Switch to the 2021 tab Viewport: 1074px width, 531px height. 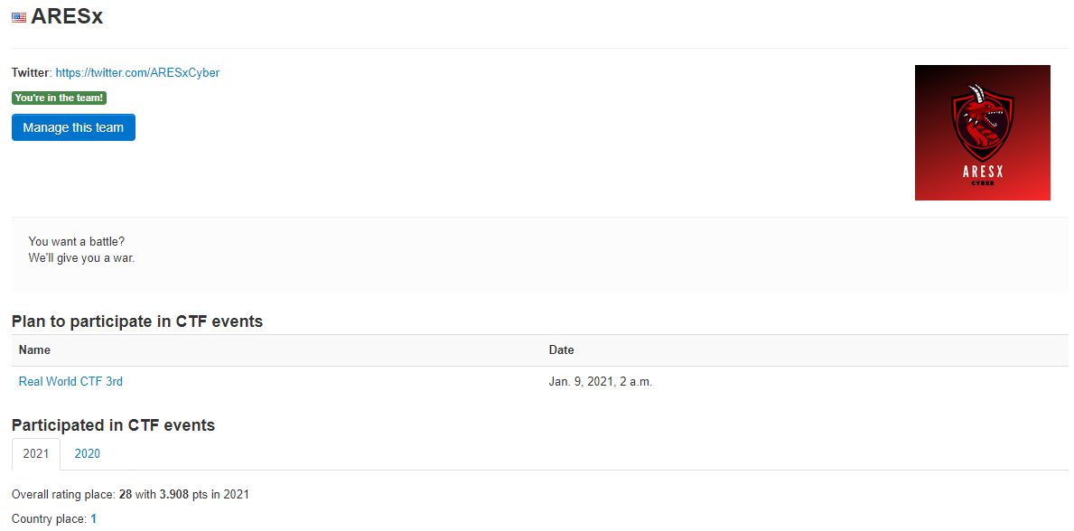[35, 453]
